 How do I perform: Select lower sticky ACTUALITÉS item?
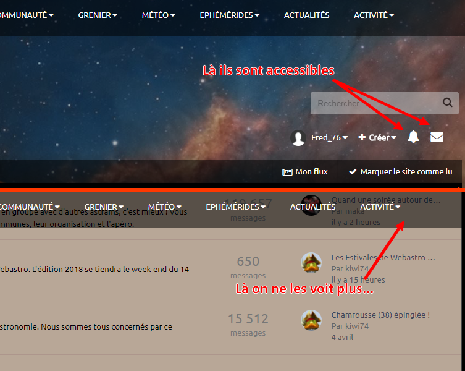coord(313,207)
